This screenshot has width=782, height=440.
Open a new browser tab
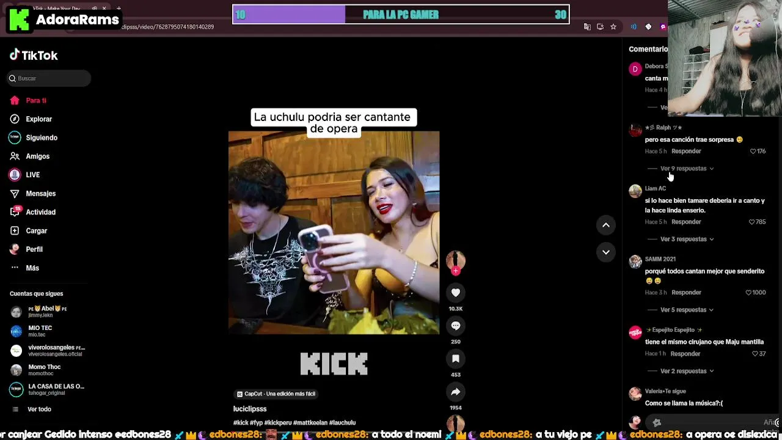pos(119,9)
